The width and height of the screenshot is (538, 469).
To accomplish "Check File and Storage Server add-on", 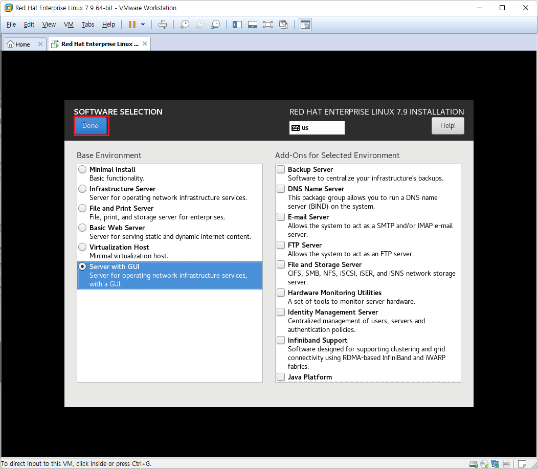I will (281, 264).
